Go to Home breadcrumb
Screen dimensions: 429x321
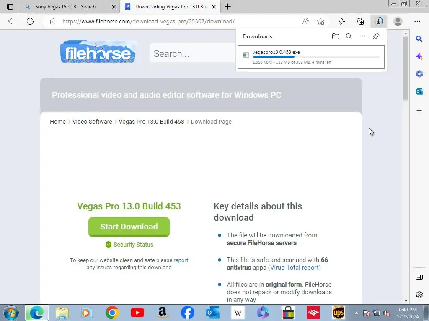click(58, 122)
